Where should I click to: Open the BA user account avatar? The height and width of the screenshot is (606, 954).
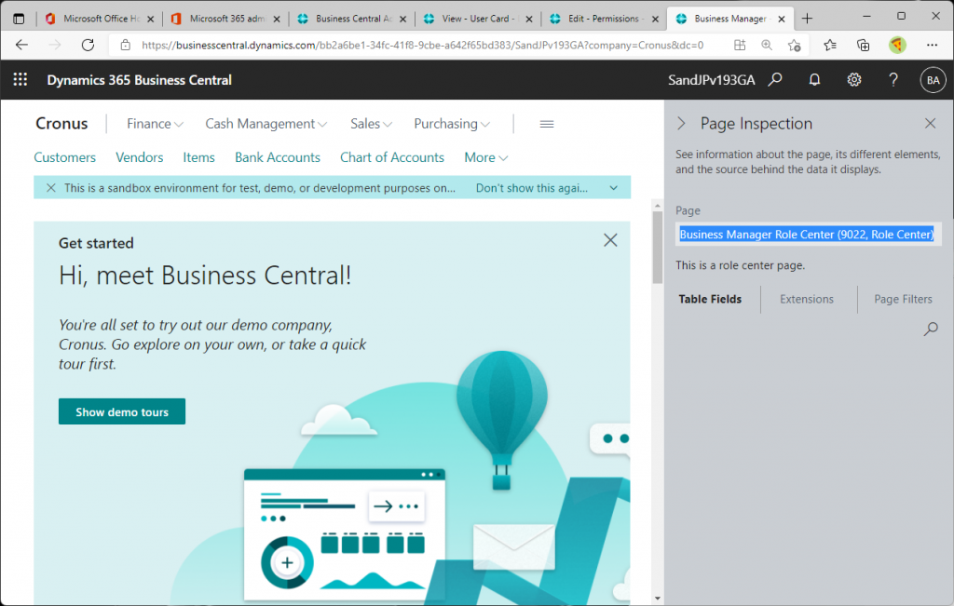pyautogui.click(x=933, y=80)
